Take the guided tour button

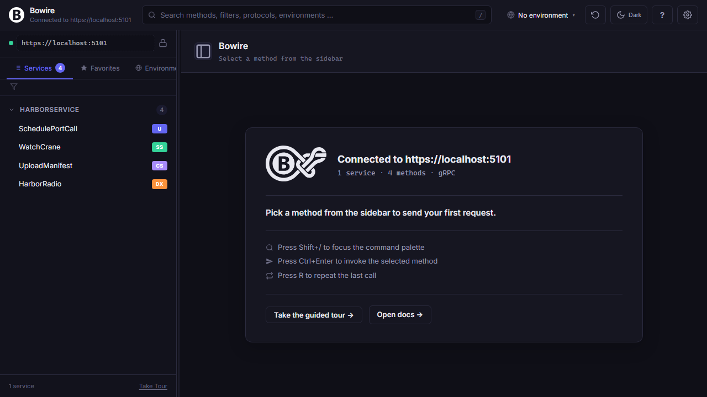pos(314,315)
